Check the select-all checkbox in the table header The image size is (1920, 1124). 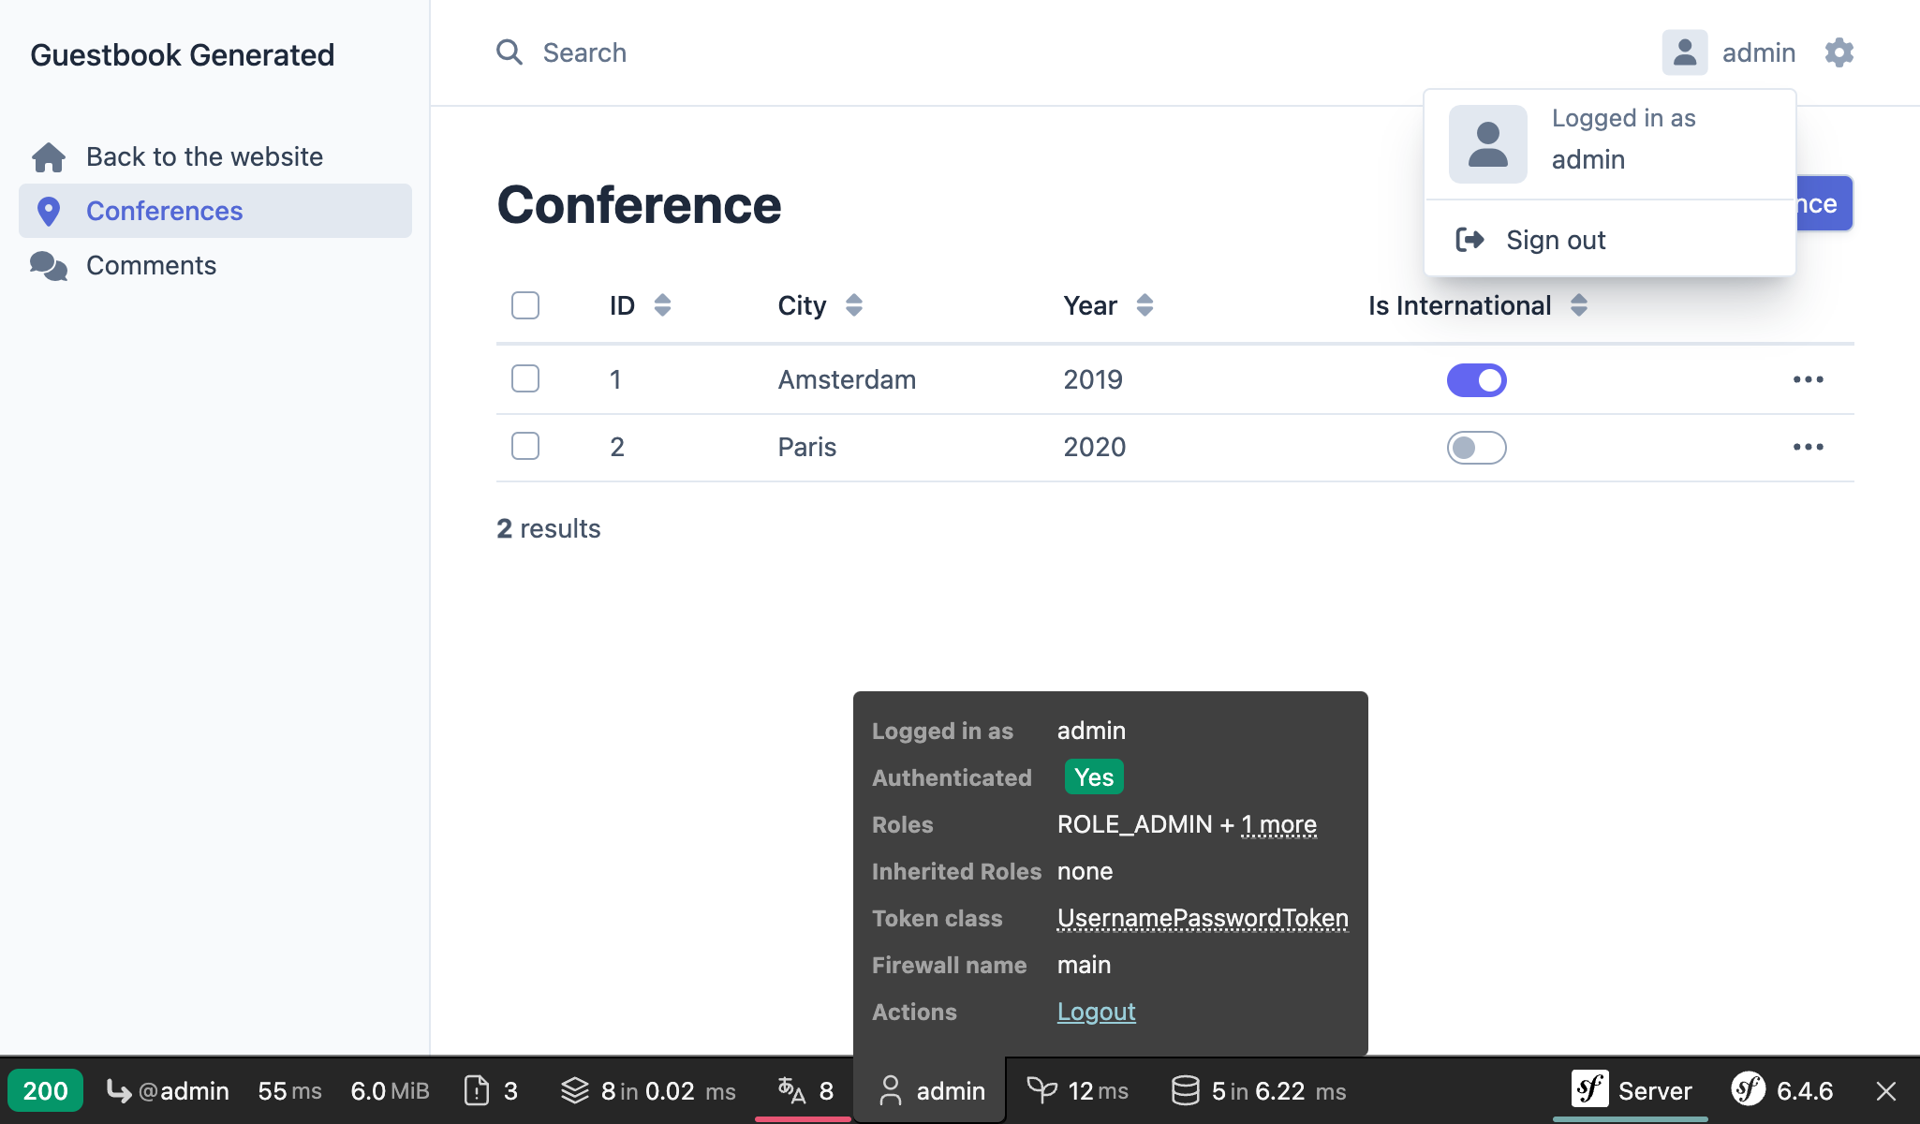[525, 304]
